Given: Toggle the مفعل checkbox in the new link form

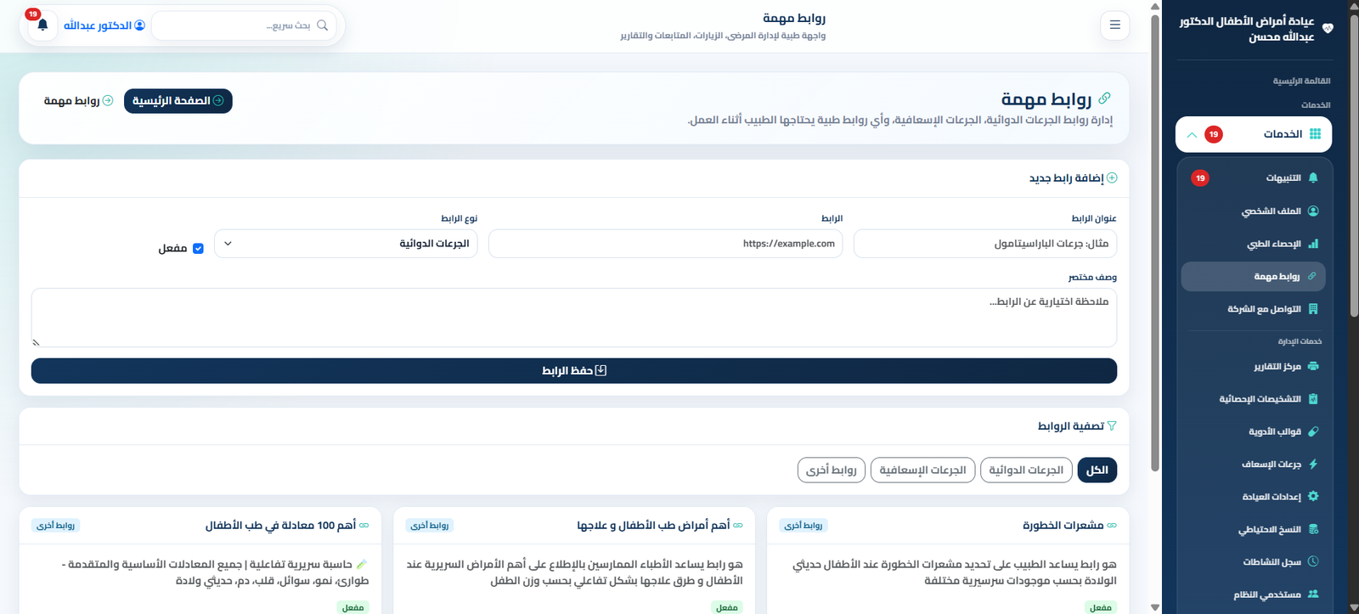Looking at the screenshot, I should click(x=198, y=249).
